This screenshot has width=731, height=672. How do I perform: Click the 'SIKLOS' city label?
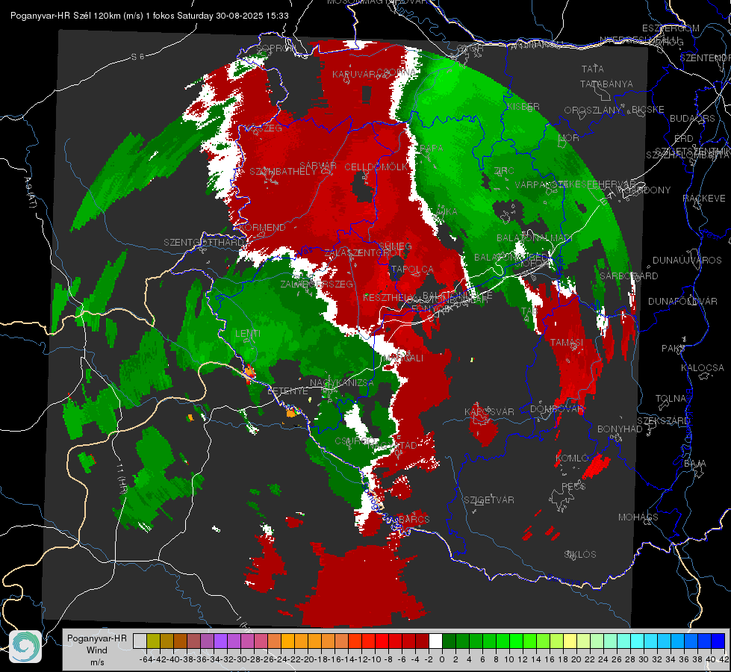(580, 555)
